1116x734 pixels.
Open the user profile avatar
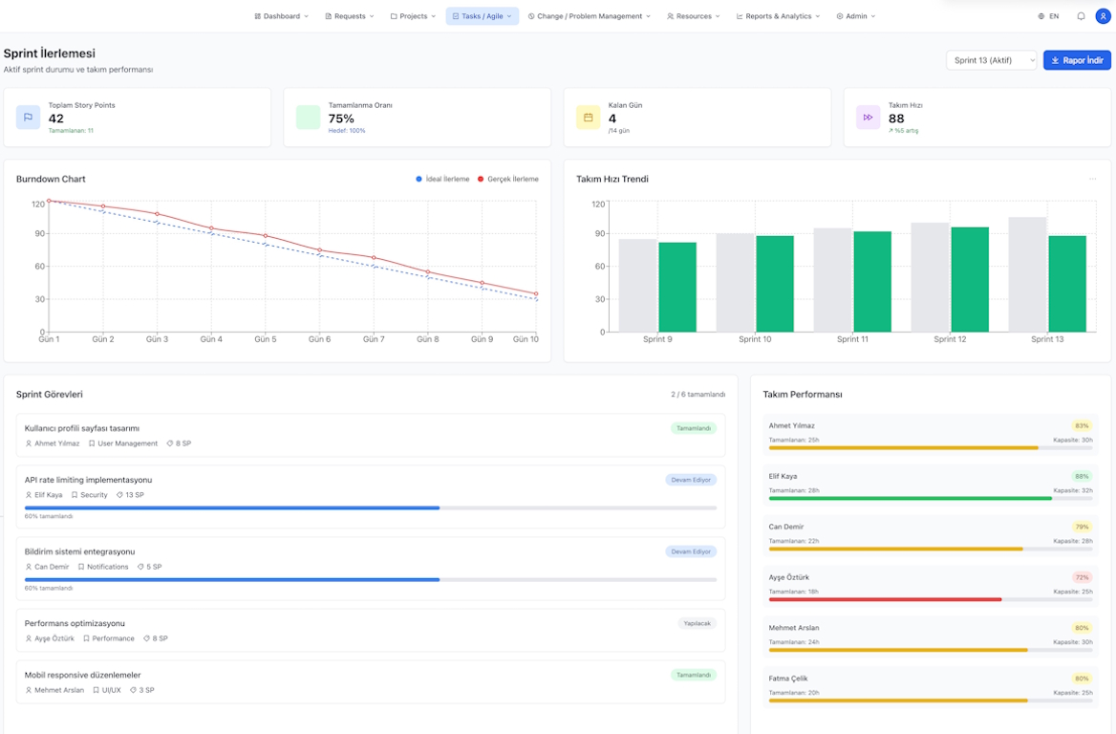1103,16
